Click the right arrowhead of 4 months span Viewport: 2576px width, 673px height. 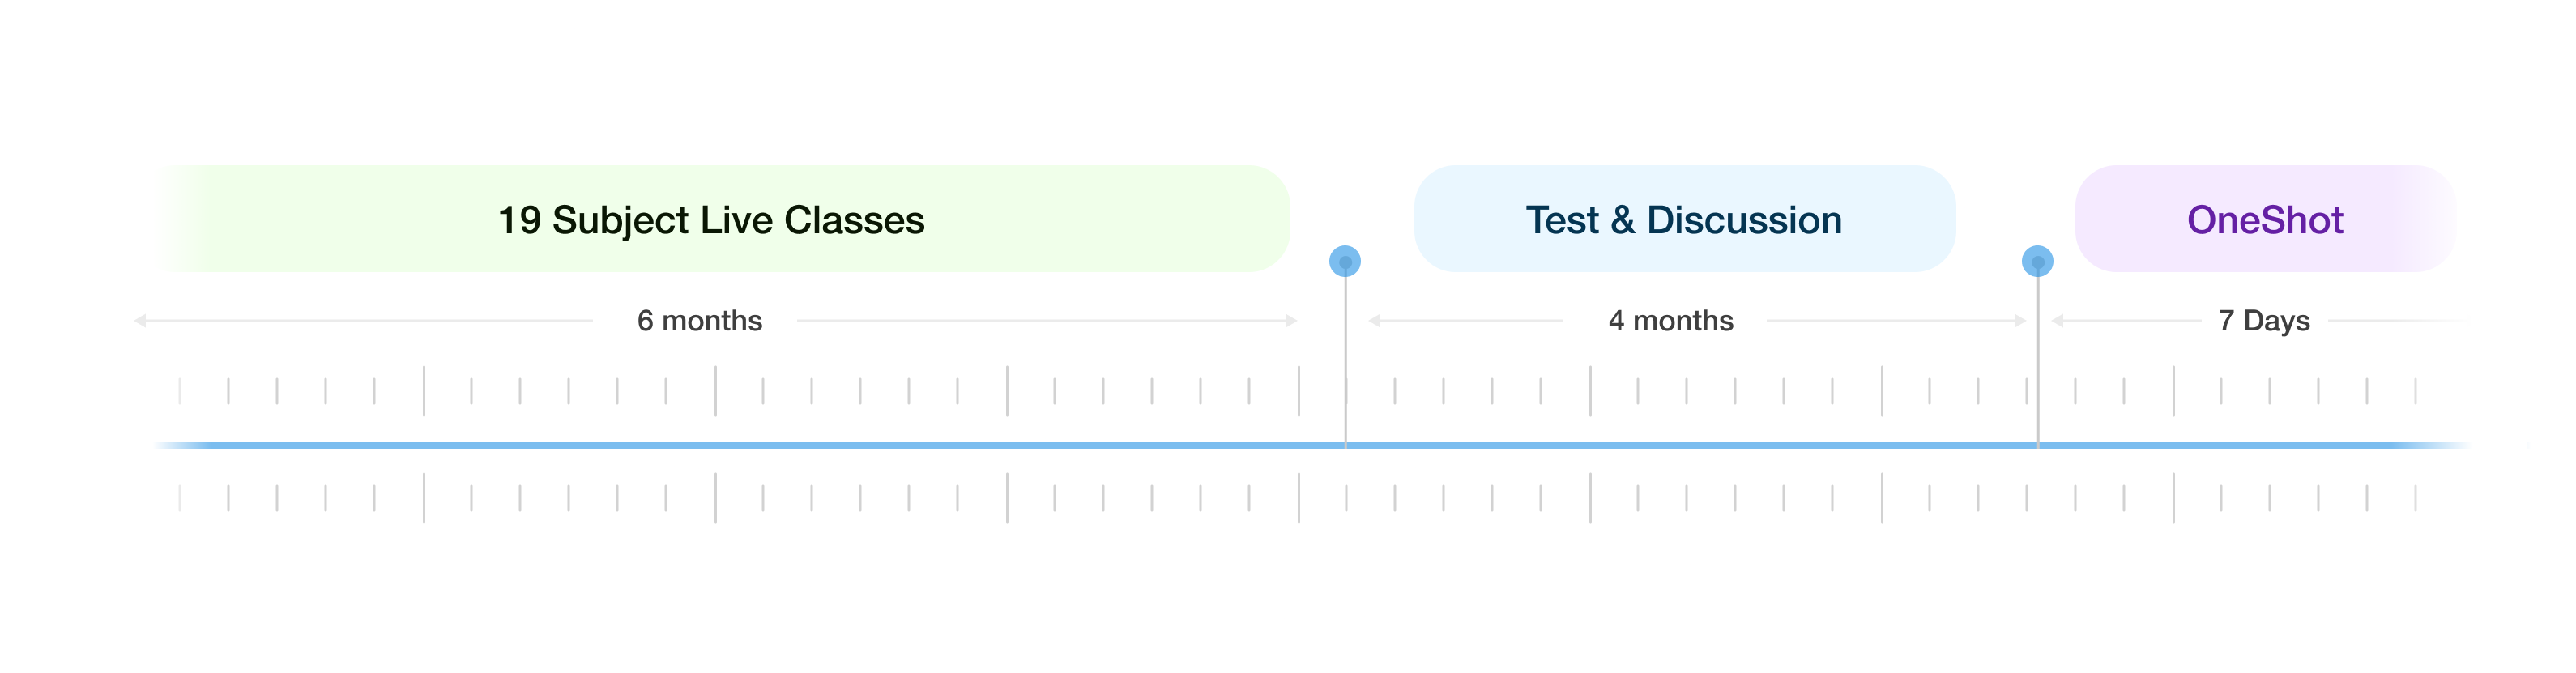click(x=2020, y=321)
